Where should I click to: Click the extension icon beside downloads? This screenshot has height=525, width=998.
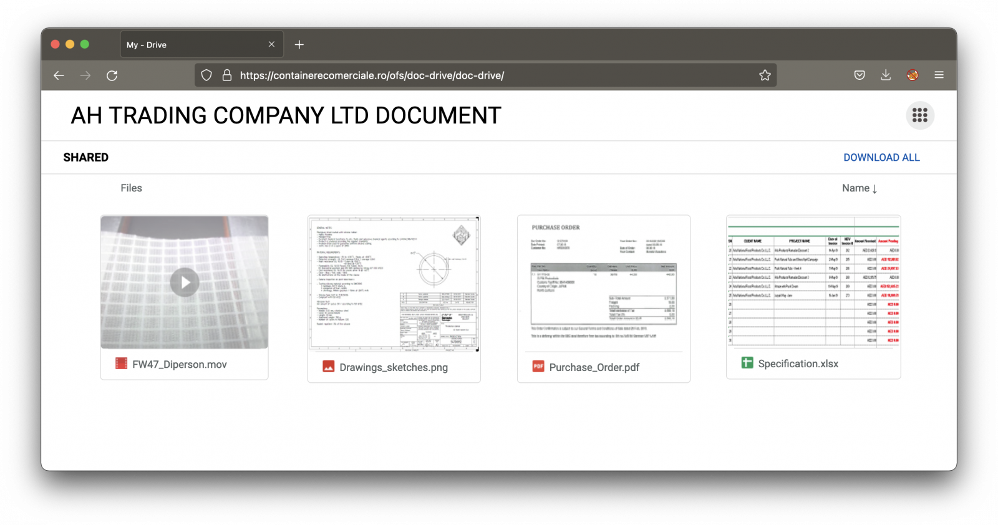point(913,75)
